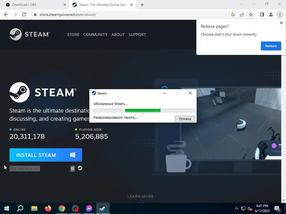Reload the current page
The height and width of the screenshot is (214, 286).
pyautogui.click(x=24, y=14)
